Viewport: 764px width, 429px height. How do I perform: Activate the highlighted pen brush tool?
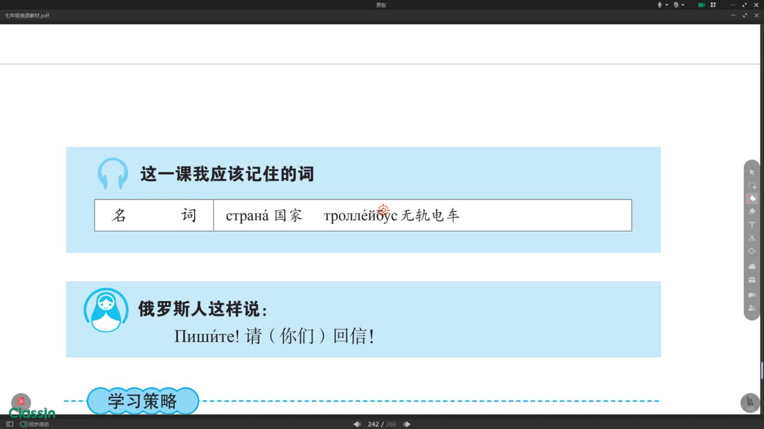click(752, 198)
